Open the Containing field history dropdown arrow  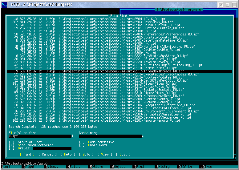[x=143, y=136]
